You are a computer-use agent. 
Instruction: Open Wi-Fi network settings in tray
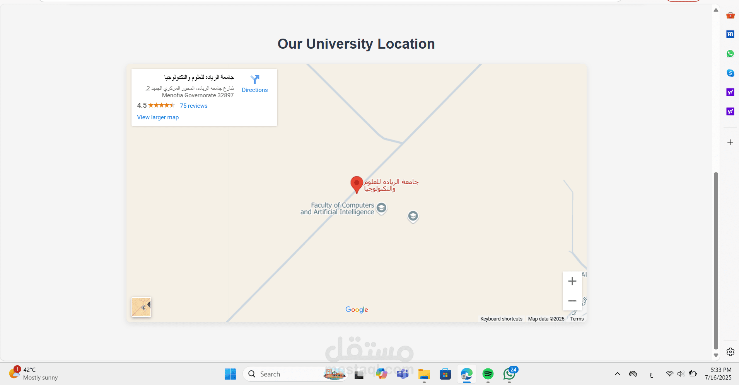pos(669,374)
